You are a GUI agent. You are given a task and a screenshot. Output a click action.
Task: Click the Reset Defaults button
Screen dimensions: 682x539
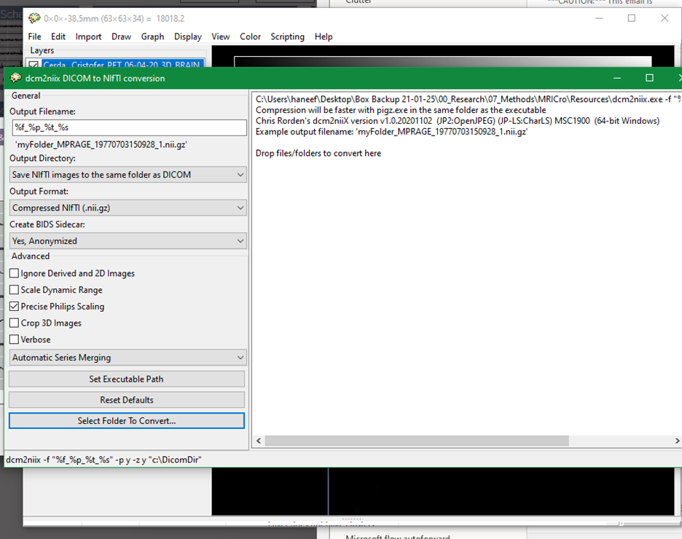click(127, 399)
